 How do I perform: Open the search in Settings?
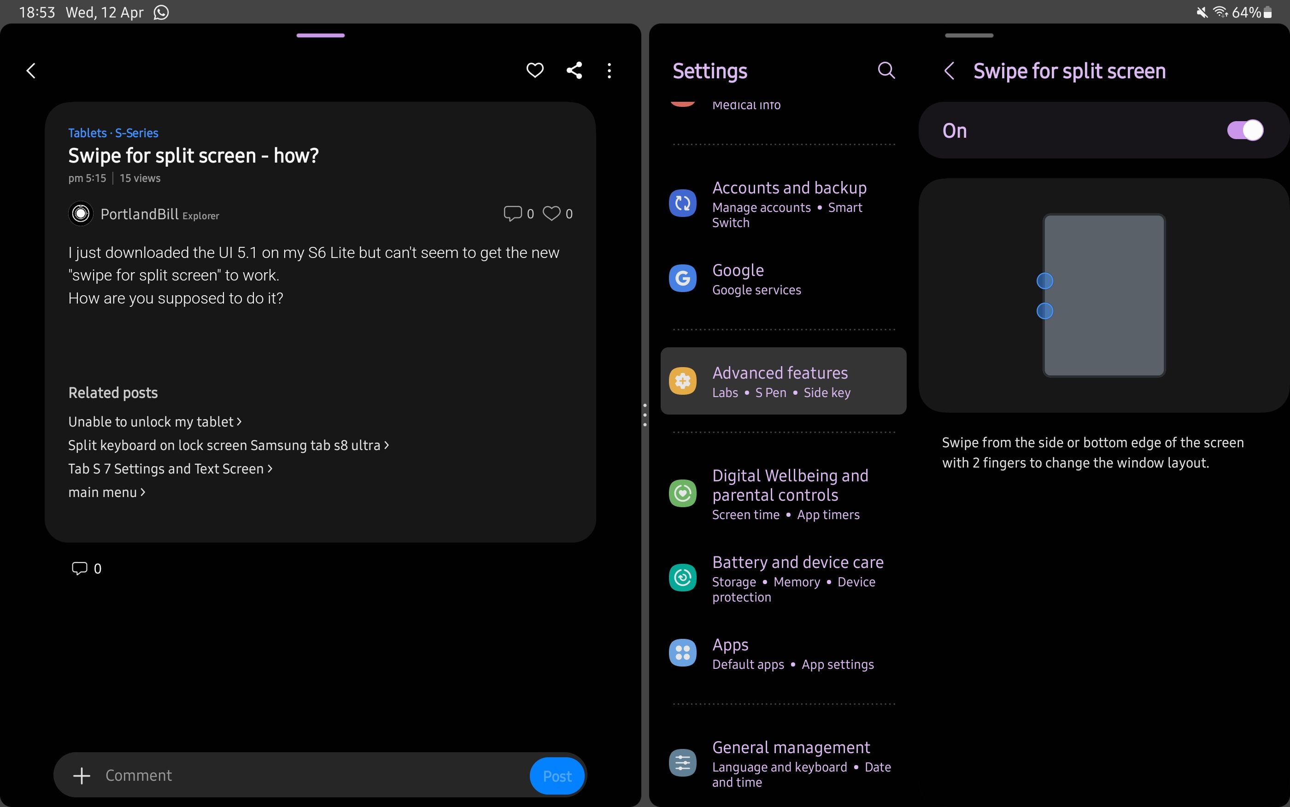pyautogui.click(x=886, y=70)
